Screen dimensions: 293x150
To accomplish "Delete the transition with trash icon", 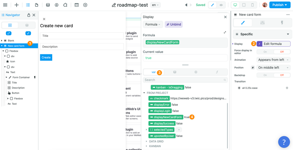I will (x=287, y=88).
